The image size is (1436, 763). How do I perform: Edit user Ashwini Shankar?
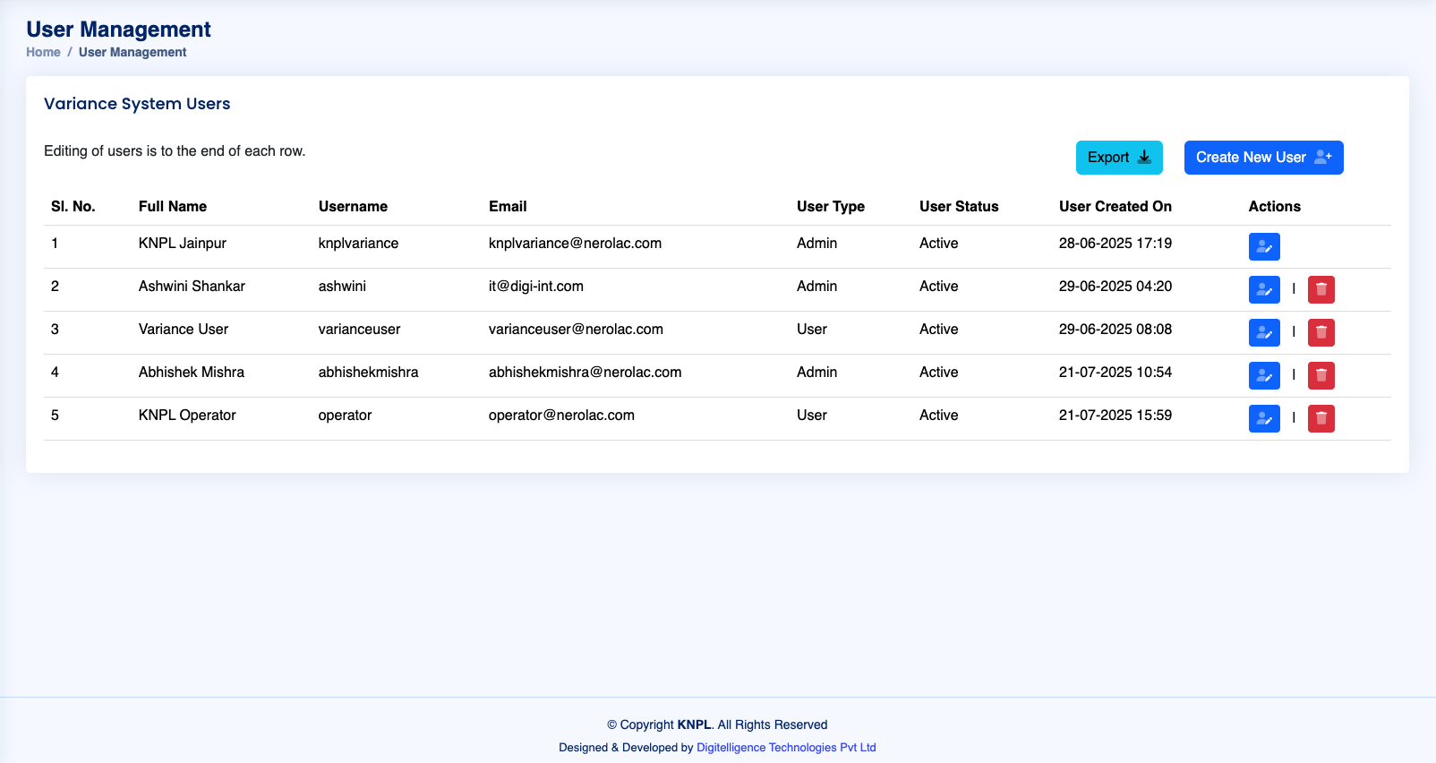(1264, 289)
